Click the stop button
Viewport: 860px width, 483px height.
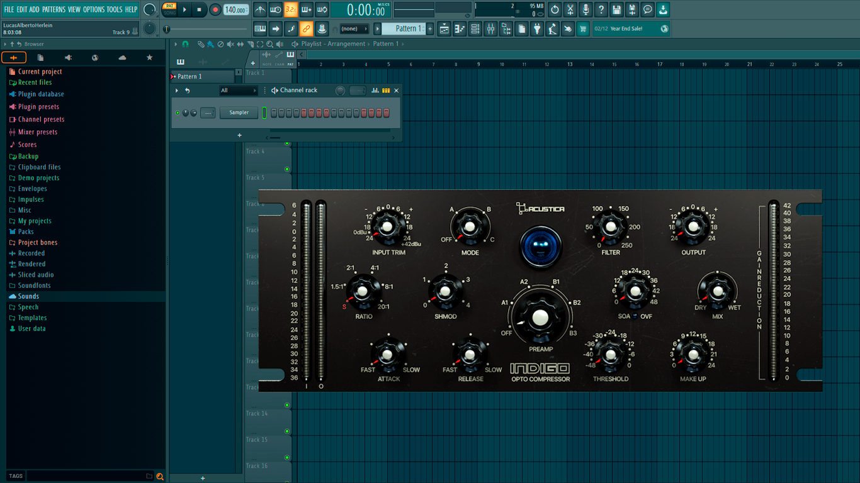(199, 9)
